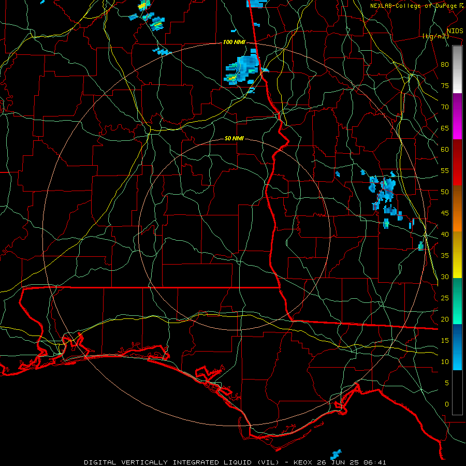This screenshot has height=466, width=466.
Task: Click the 40 value on the scale
Action: 445,235
